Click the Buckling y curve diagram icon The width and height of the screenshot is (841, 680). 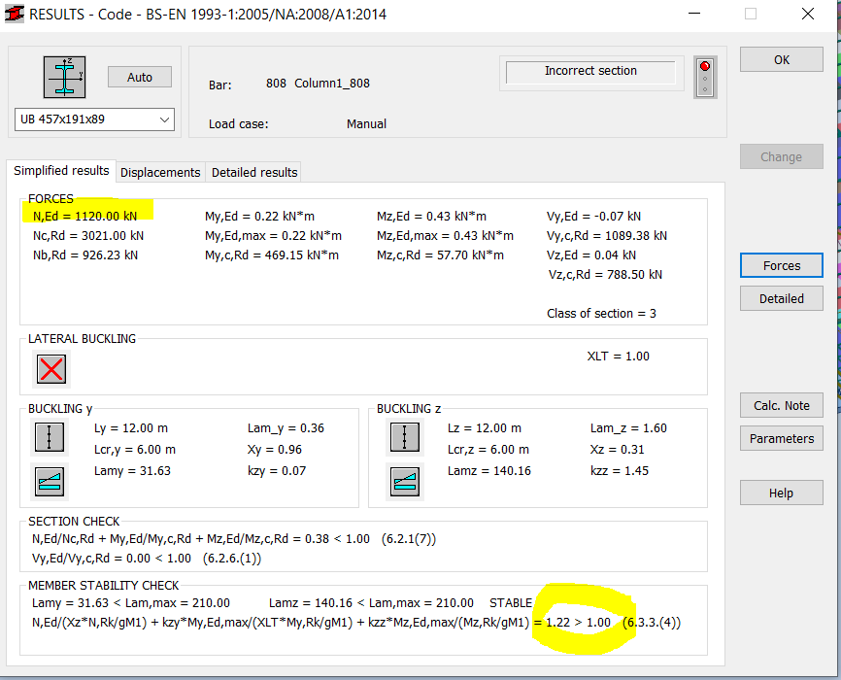tap(49, 480)
